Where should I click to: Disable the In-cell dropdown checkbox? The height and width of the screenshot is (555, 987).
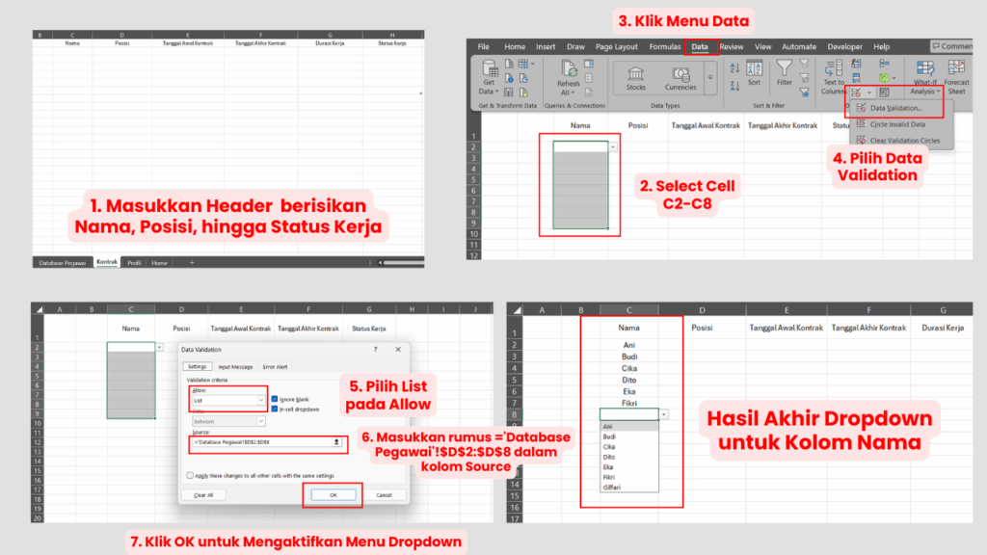click(275, 410)
